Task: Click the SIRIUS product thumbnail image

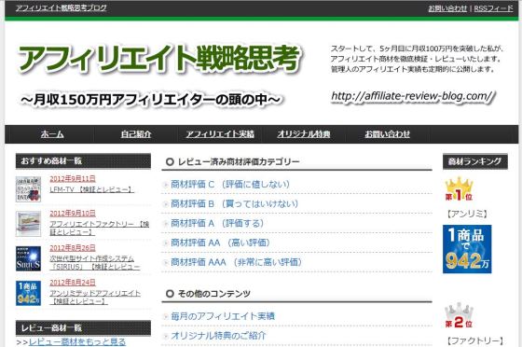Action: tap(28, 258)
